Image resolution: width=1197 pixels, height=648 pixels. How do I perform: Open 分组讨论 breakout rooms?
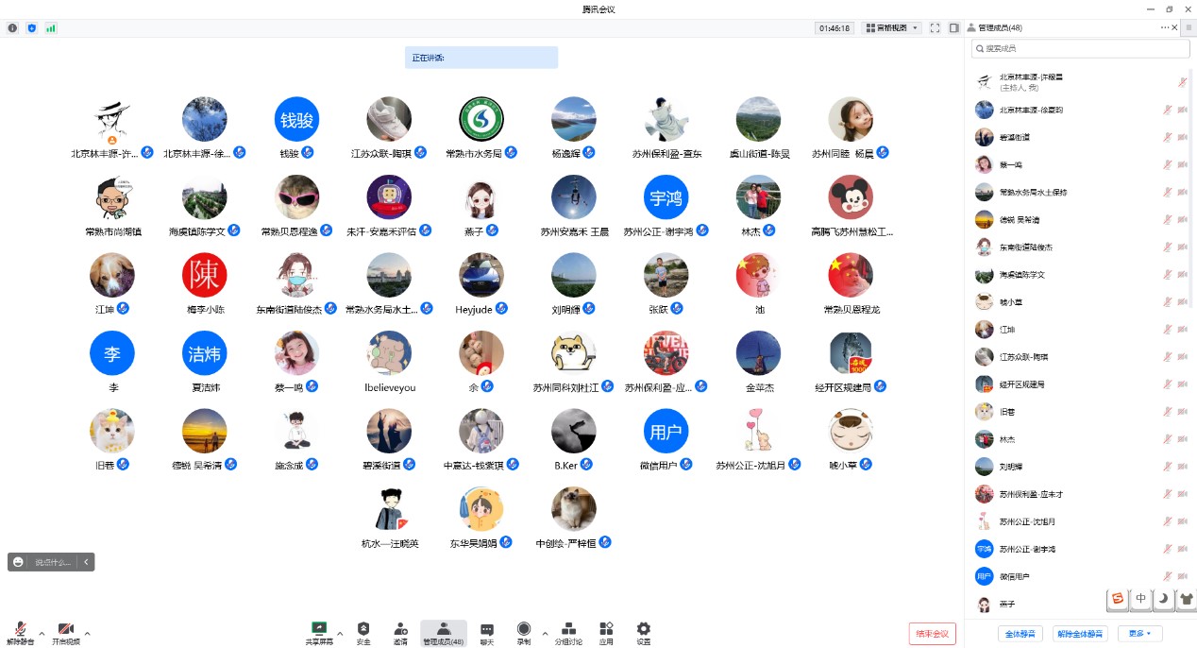coord(568,632)
